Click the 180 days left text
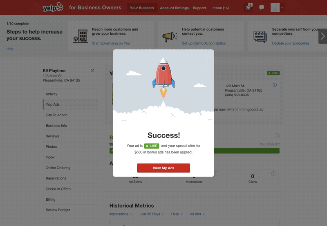This screenshot has height=226, width=327. 269,144
